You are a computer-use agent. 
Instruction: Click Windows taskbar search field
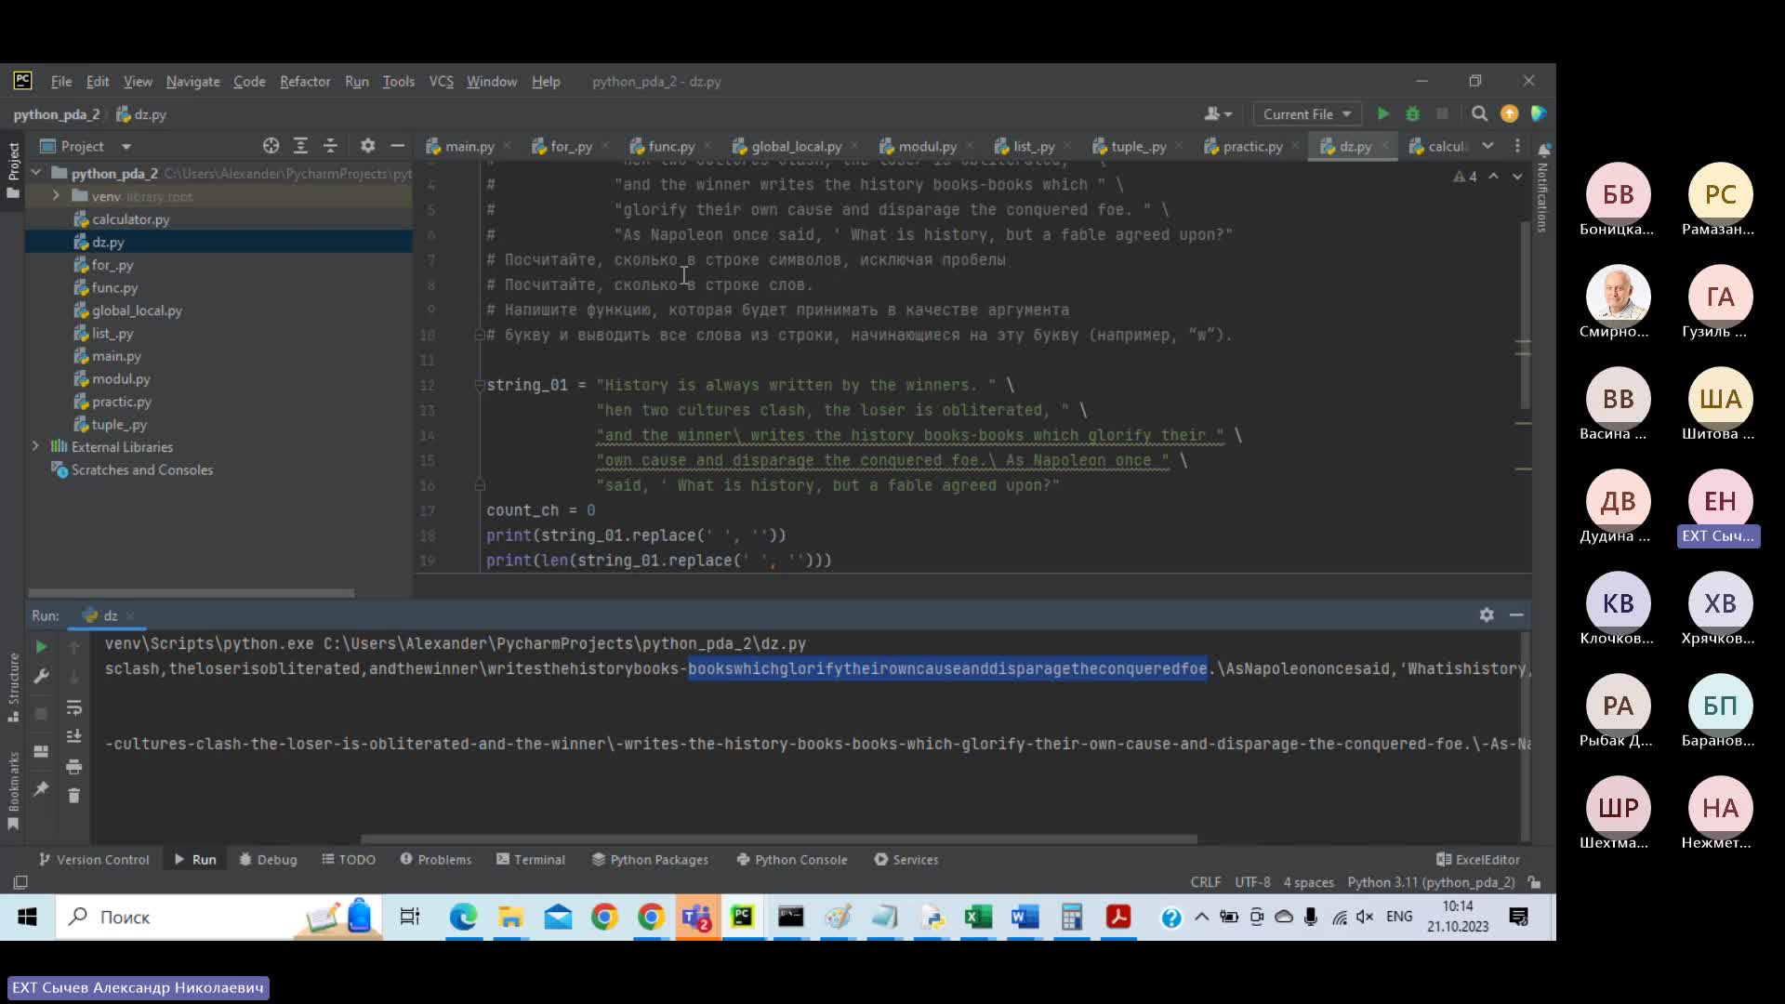[x=218, y=918]
